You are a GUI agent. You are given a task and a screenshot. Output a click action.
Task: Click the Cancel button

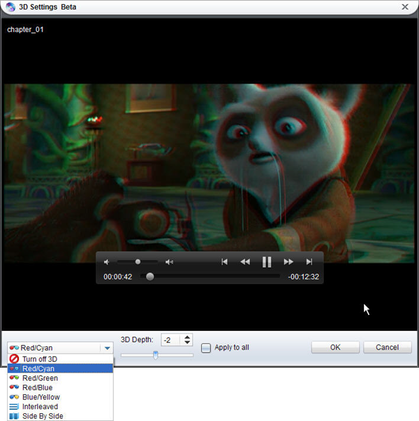(x=387, y=348)
